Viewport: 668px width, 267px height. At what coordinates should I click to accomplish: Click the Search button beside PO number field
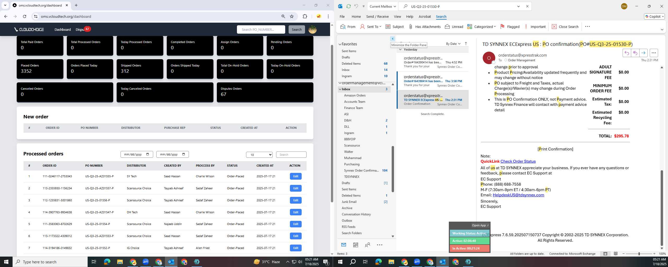[296, 29]
